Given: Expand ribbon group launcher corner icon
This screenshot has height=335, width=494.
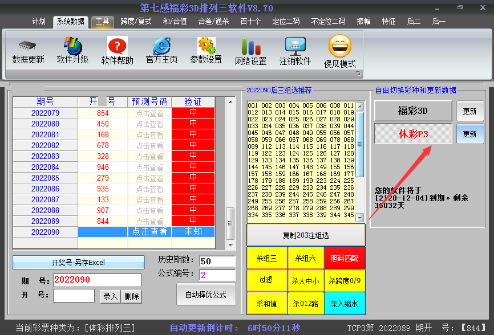Looking at the screenshot, I should [x=358, y=73].
